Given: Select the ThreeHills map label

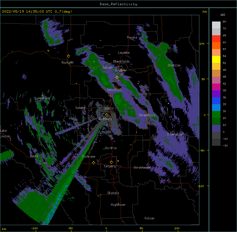Looking at the screenshot, I should click(x=147, y=115).
